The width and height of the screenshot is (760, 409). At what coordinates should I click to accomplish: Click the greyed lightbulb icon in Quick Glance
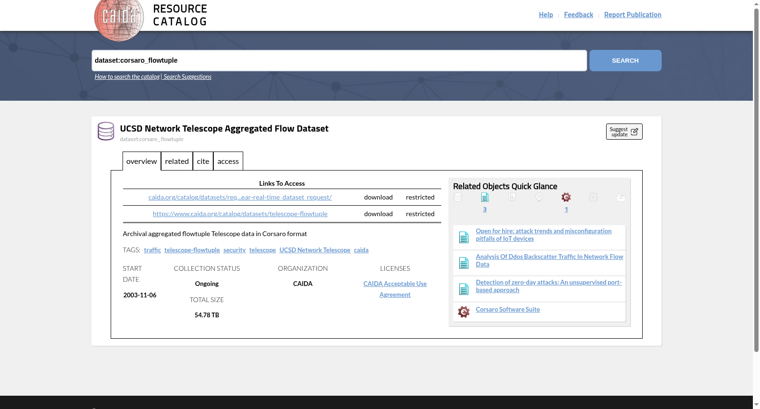point(539,197)
